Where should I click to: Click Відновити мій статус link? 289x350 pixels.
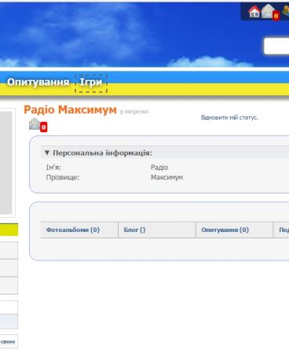(229, 117)
